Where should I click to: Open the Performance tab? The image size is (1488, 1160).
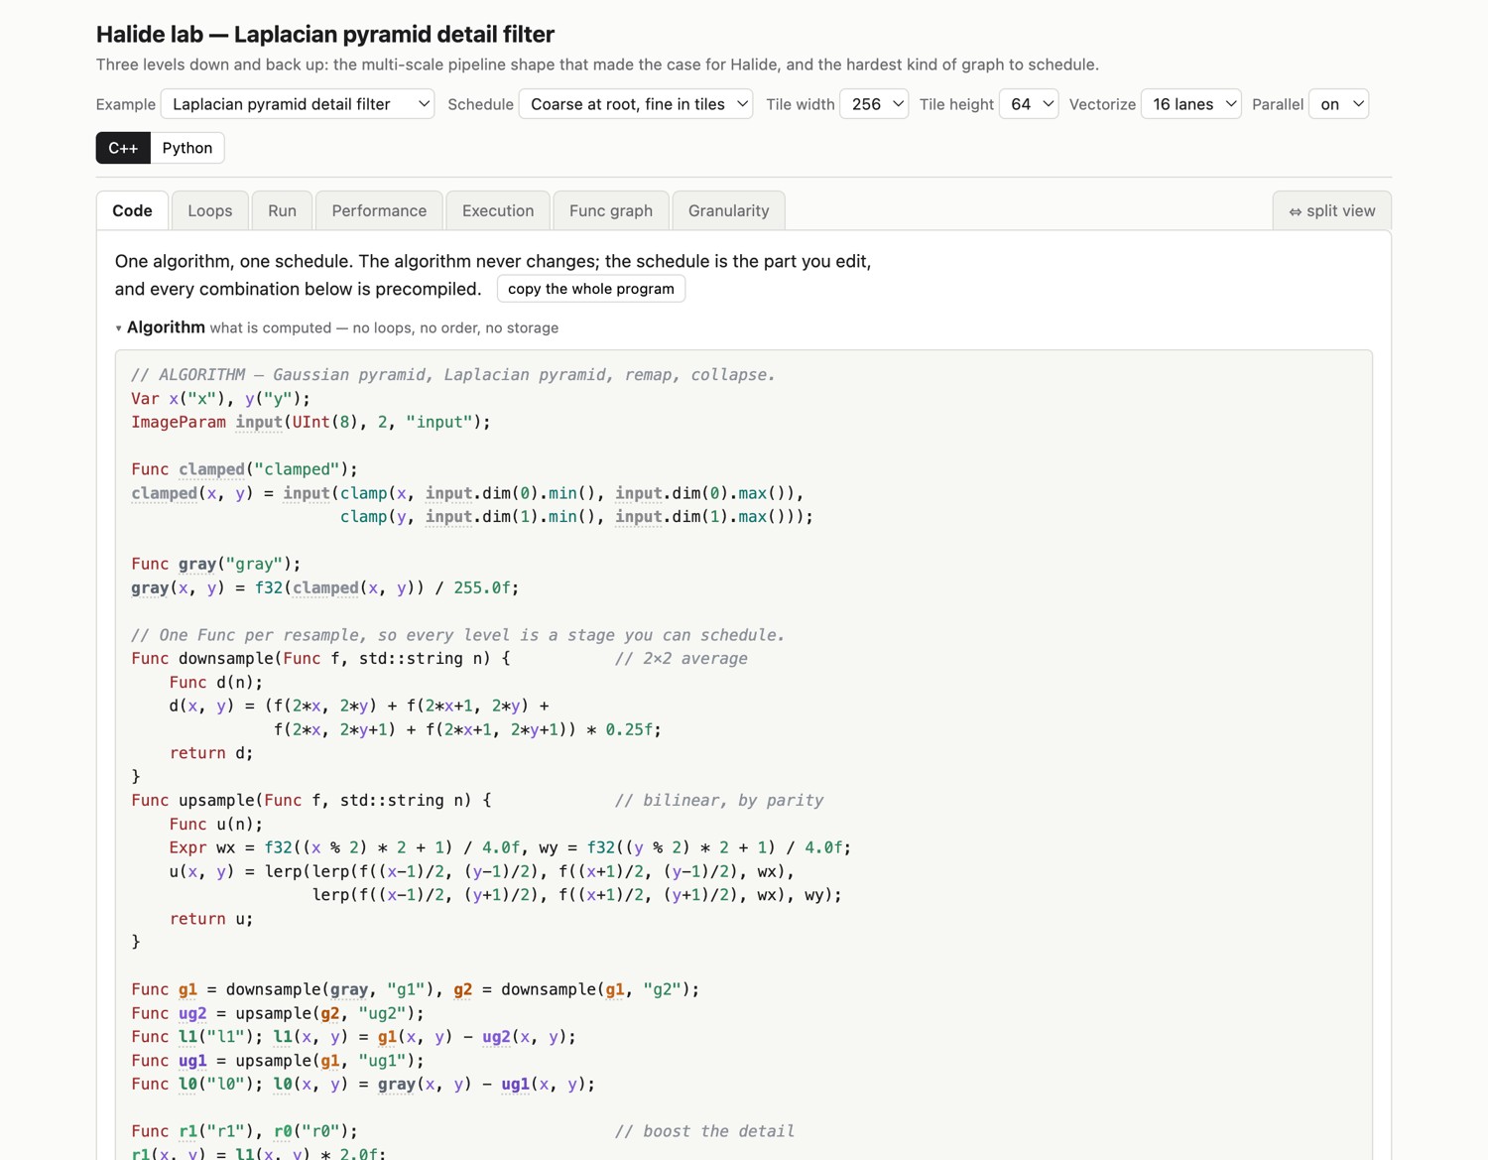point(379,210)
